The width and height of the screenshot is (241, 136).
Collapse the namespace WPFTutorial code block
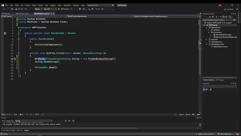[x=18, y=28]
